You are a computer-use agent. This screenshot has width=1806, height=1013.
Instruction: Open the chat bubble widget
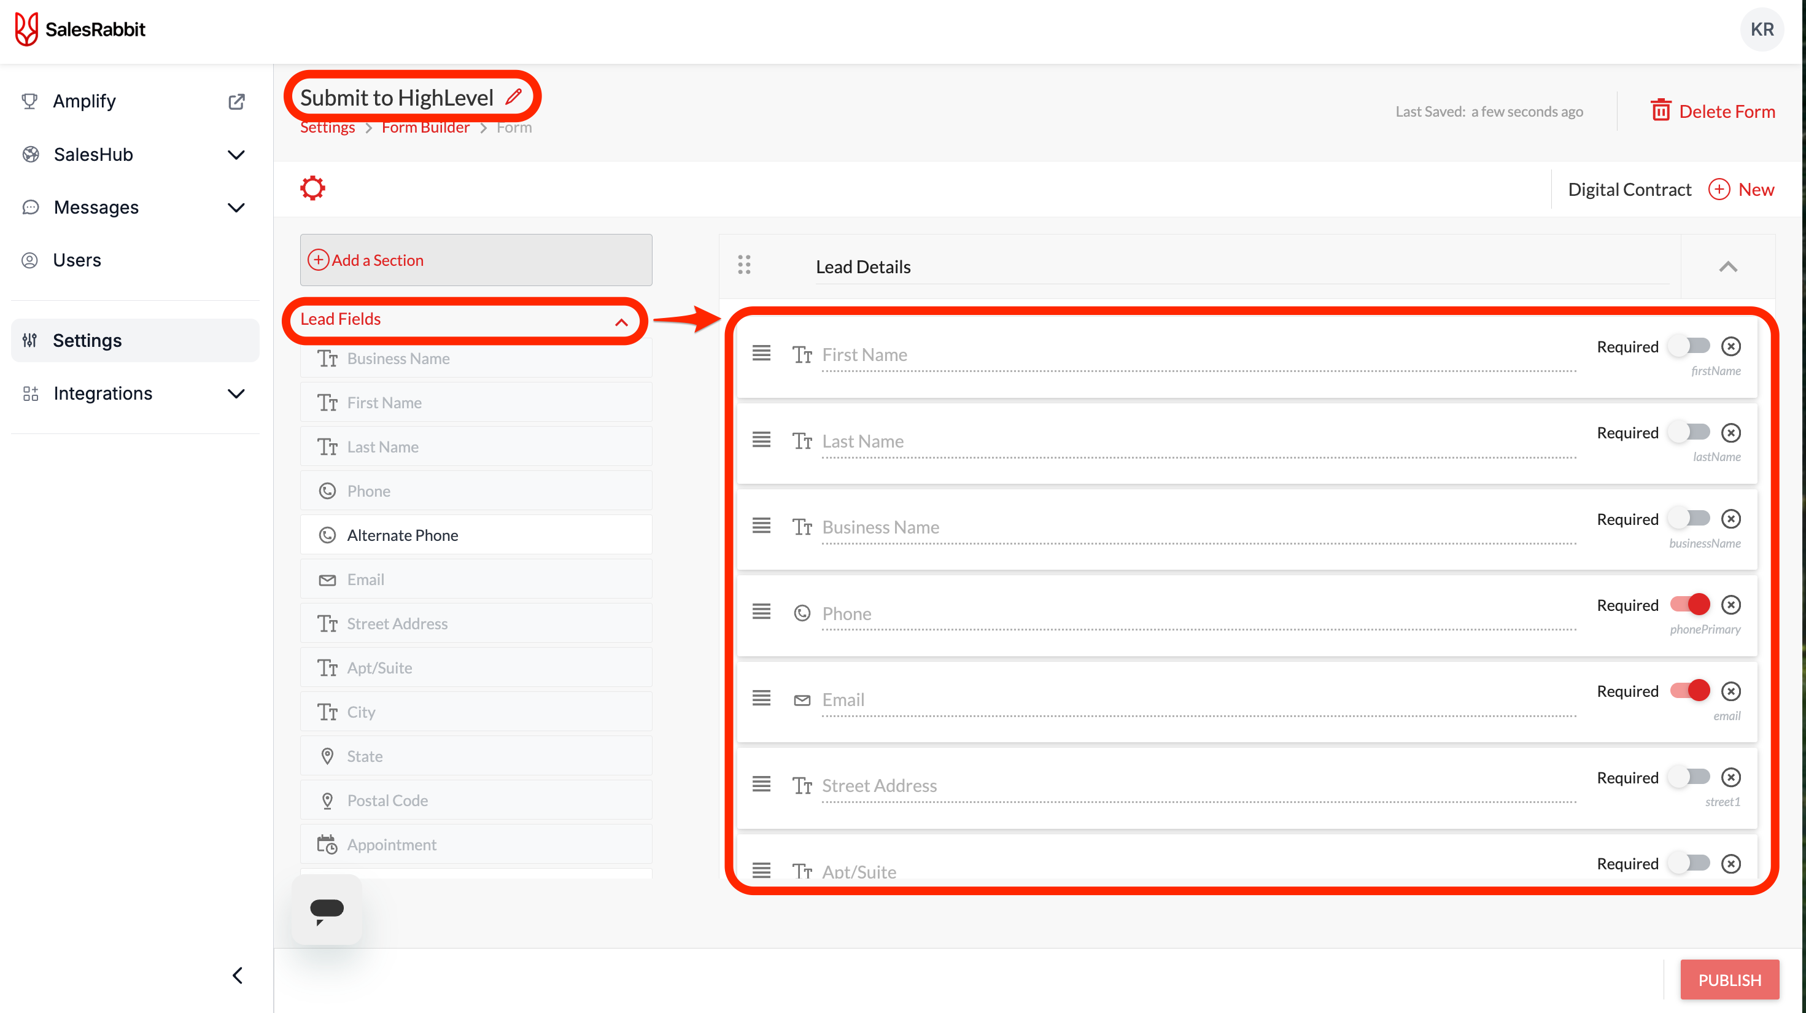pyautogui.click(x=327, y=909)
